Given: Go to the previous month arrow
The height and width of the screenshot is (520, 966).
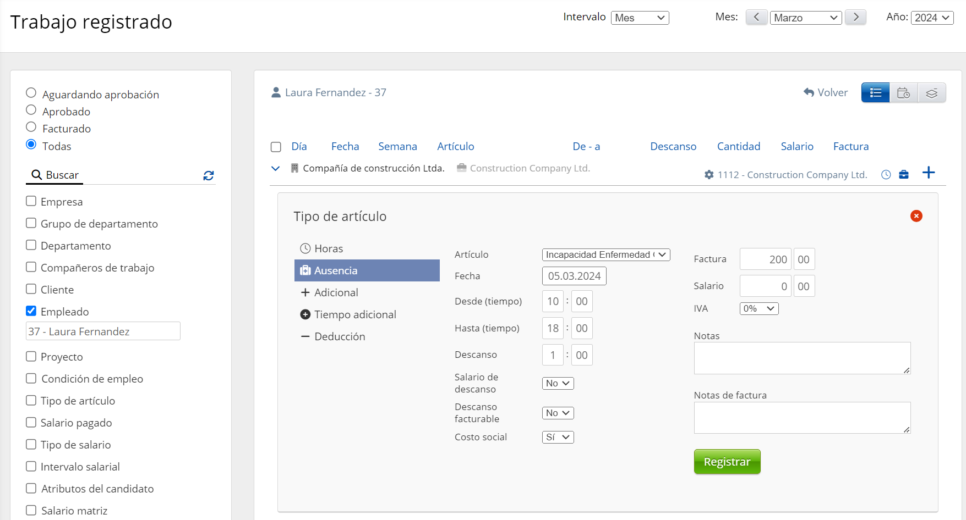Looking at the screenshot, I should click(x=756, y=17).
